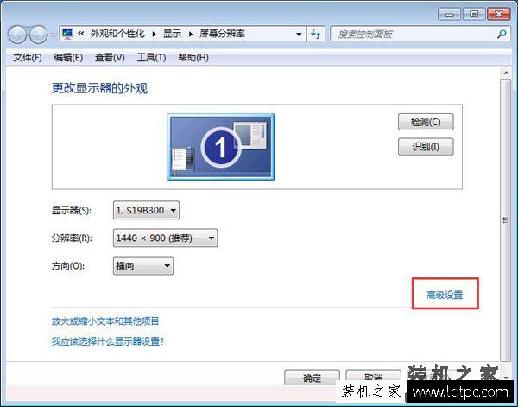This screenshot has width=518, height=407.
Task: Click the 检测(C) detect button
Action: [x=426, y=122]
